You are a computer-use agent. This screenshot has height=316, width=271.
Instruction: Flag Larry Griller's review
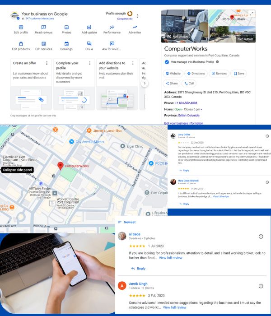267,136
